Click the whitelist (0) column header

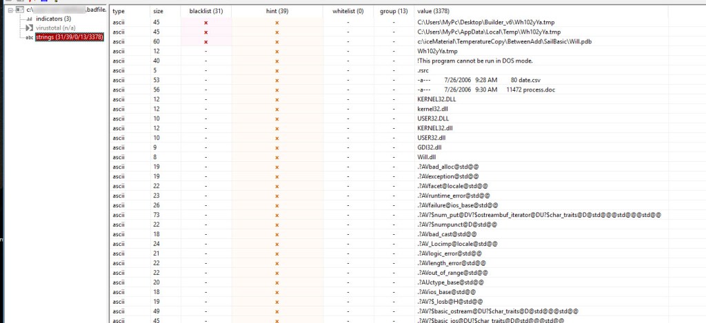pos(348,11)
